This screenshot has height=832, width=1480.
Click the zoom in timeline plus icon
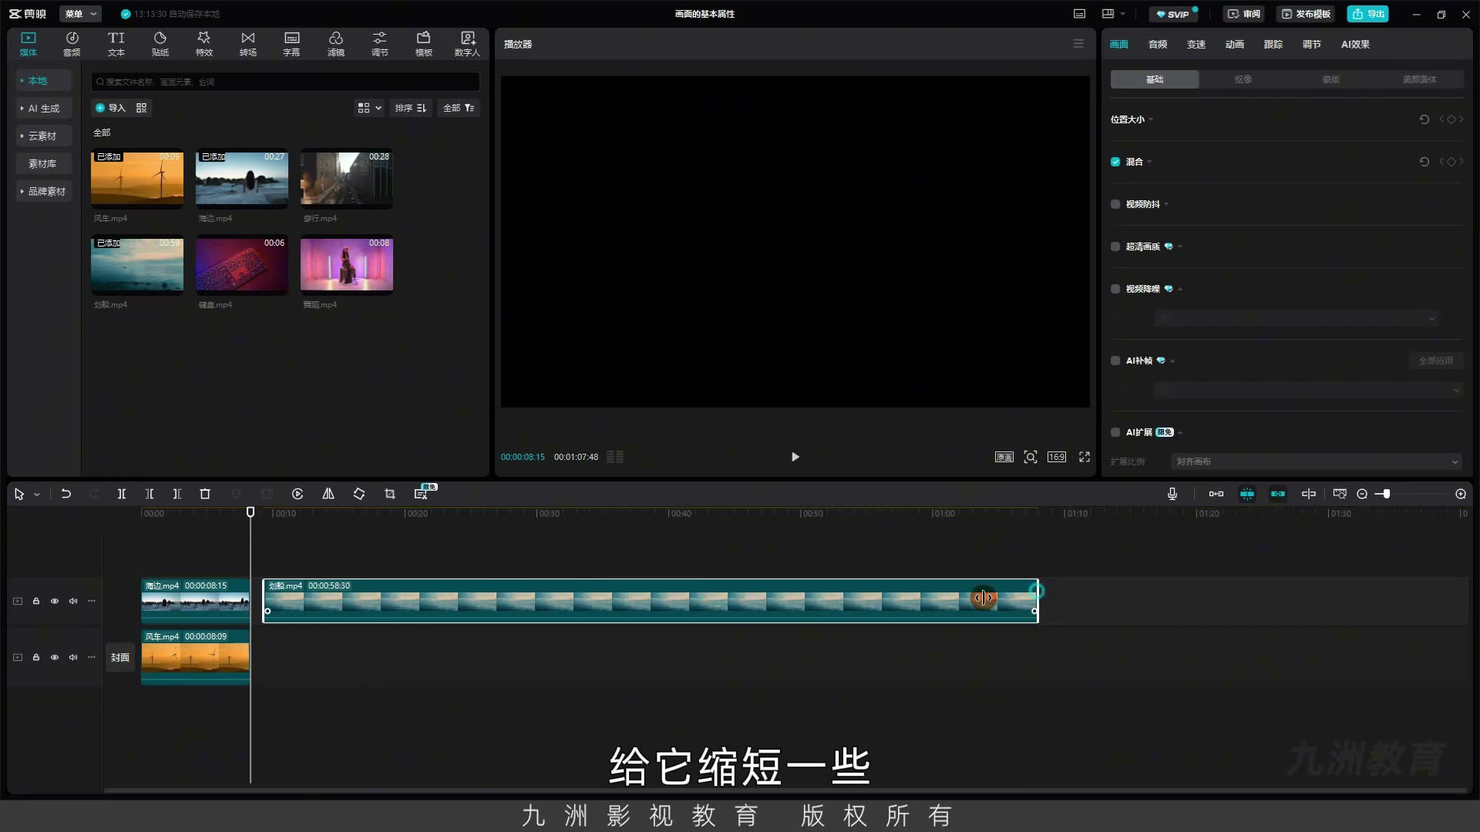(1461, 494)
